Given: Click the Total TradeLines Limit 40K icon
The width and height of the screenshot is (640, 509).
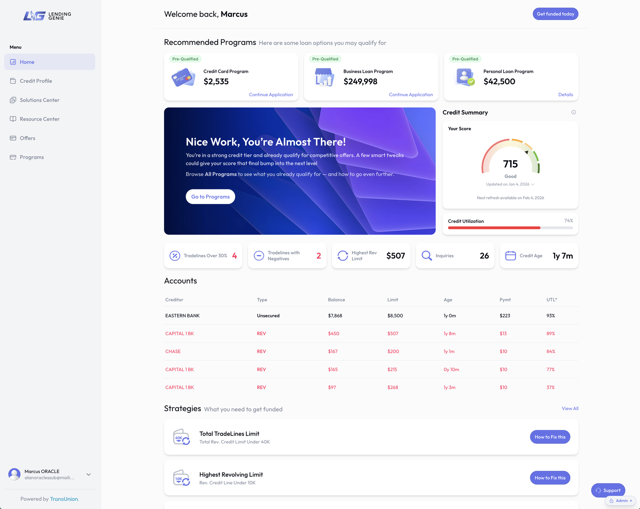Looking at the screenshot, I should (x=182, y=437).
